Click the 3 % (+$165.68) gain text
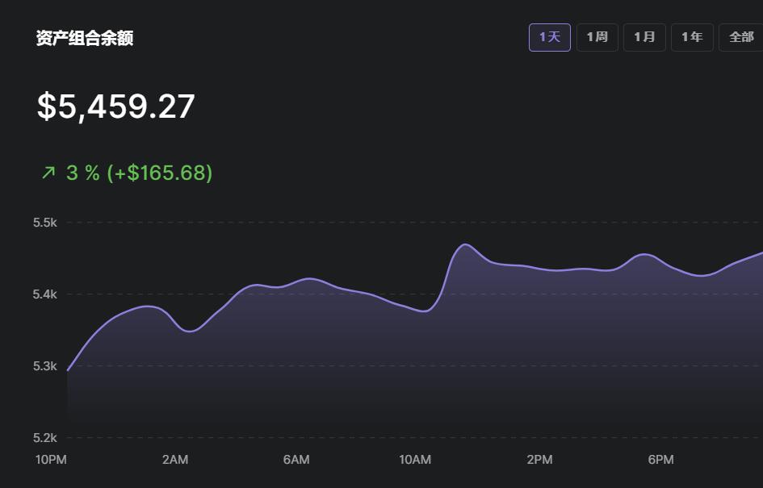The height and width of the screenshot is (488, 763). (139, 173)
